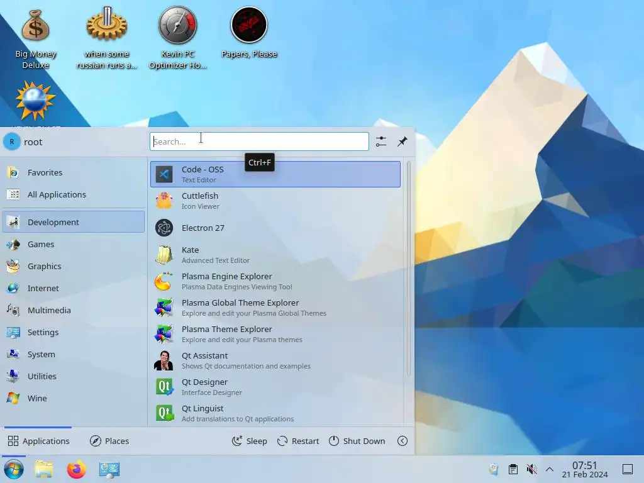Launch Qt Linguist
644x483 pixels.
275,413
